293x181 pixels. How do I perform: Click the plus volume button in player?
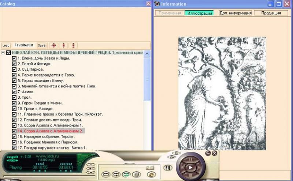(90, 165)
